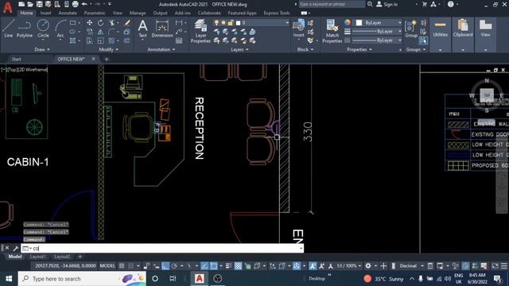The height and width of the screenshot is (286, 509).
Task: Select the Polyline tool
Action: coord(25,29)
